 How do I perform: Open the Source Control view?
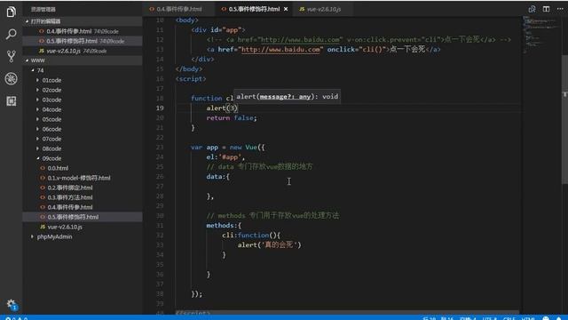[x=11, y=57]
